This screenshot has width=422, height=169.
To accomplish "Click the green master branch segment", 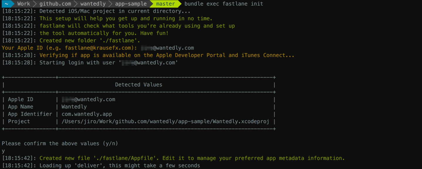I will pyautogui.click(x=165, y=4).
